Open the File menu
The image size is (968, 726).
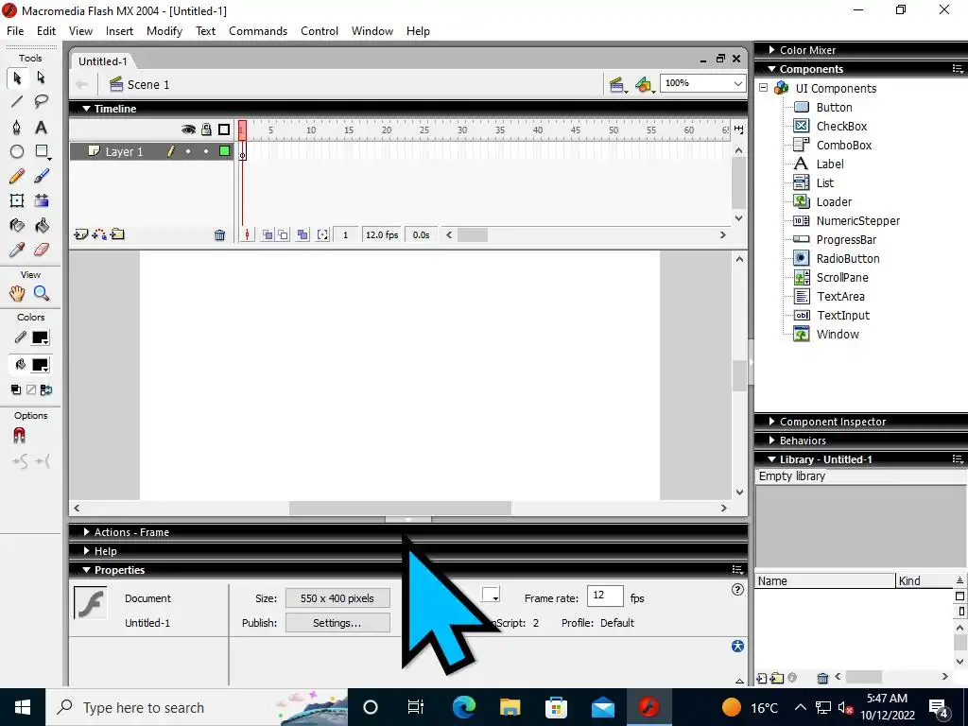click(15, 31)
